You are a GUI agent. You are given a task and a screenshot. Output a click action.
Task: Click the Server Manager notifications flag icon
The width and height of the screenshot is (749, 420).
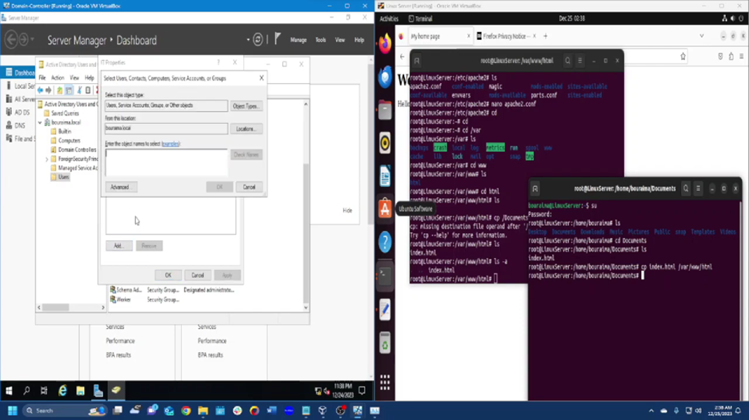point(277,39)
